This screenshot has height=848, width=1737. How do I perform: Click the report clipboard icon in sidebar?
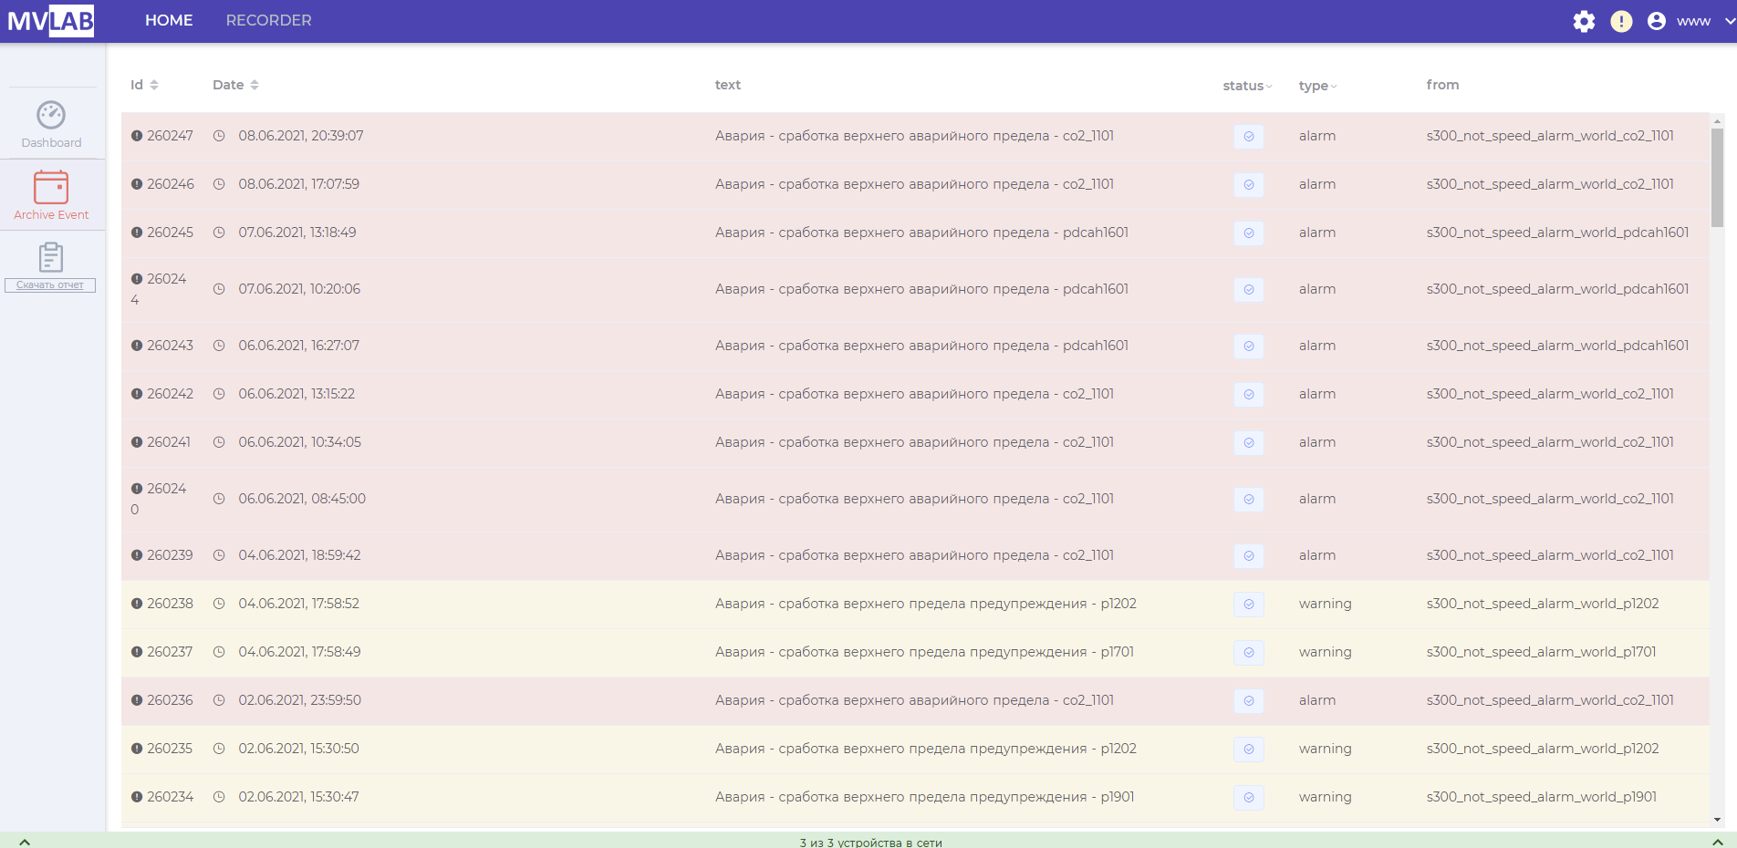(x=51, y=257)
